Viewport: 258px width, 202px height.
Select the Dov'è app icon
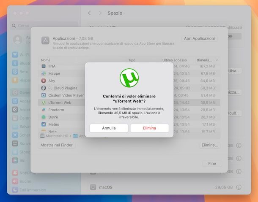[x=44, y=117]
